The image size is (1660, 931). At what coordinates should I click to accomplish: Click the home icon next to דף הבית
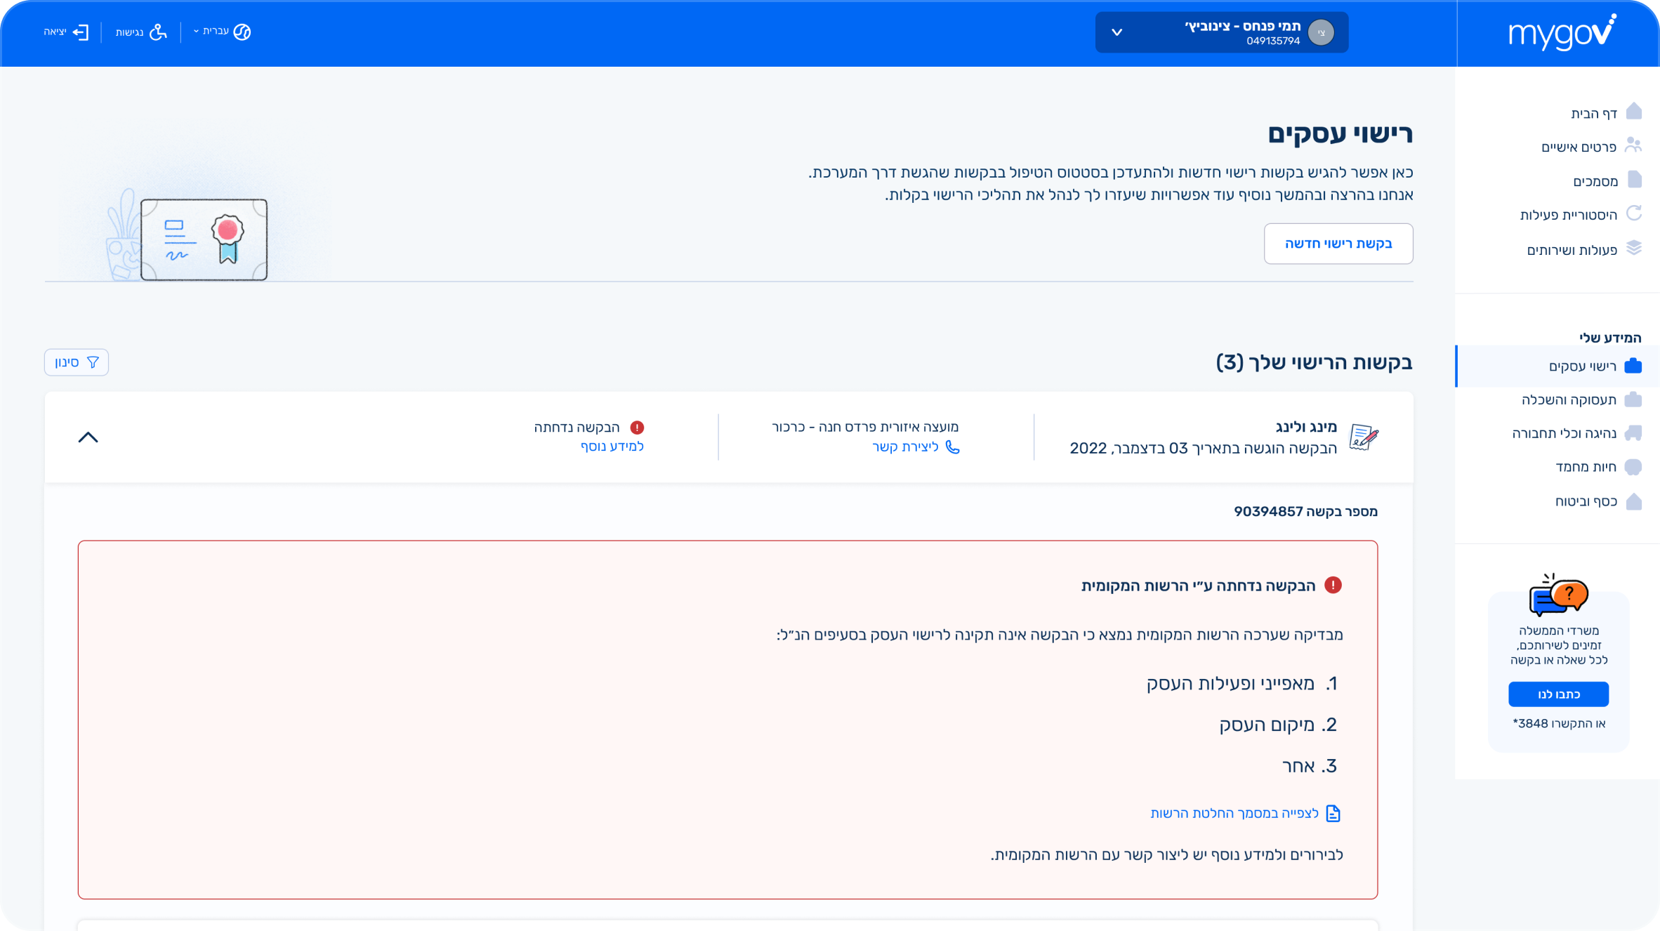click(1634, 112)
